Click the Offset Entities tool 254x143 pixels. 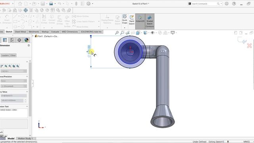(60, 20)
